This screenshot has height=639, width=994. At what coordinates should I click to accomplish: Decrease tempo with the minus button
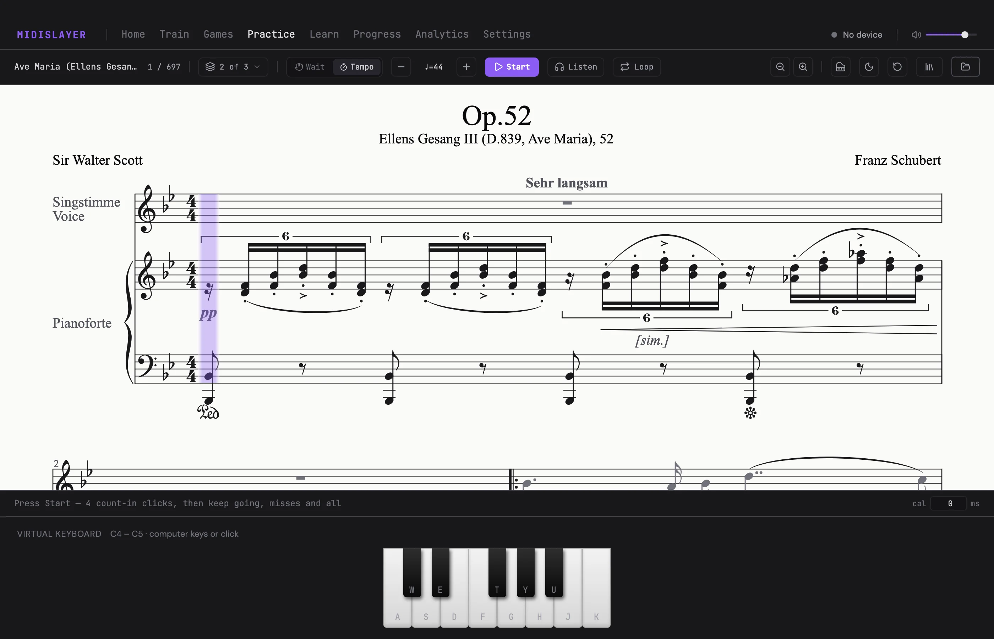(401, 67)
